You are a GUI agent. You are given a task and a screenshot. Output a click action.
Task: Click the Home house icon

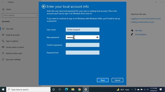pyautogui.click(x=3, y=9)
